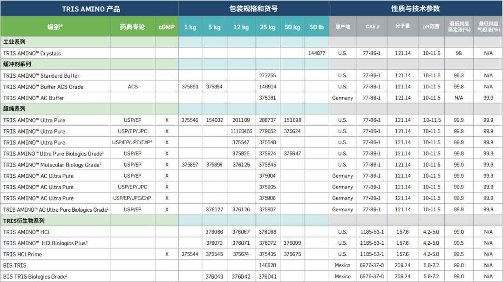Click item number 146820
Screen dimensions: 503x282
tap(267, 265)
